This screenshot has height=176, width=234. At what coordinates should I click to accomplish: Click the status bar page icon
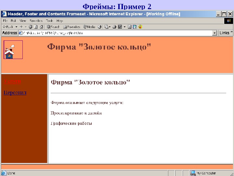click(4, 173)
